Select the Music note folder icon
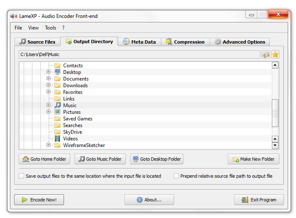This screenshot has width=296, height=218. click(x=57, y=105)
